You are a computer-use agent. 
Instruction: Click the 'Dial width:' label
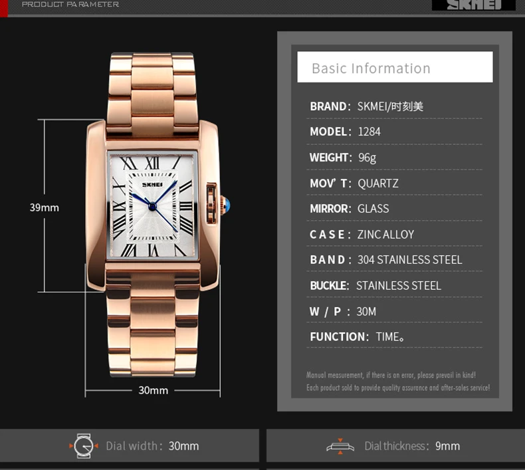pos(134,446)
